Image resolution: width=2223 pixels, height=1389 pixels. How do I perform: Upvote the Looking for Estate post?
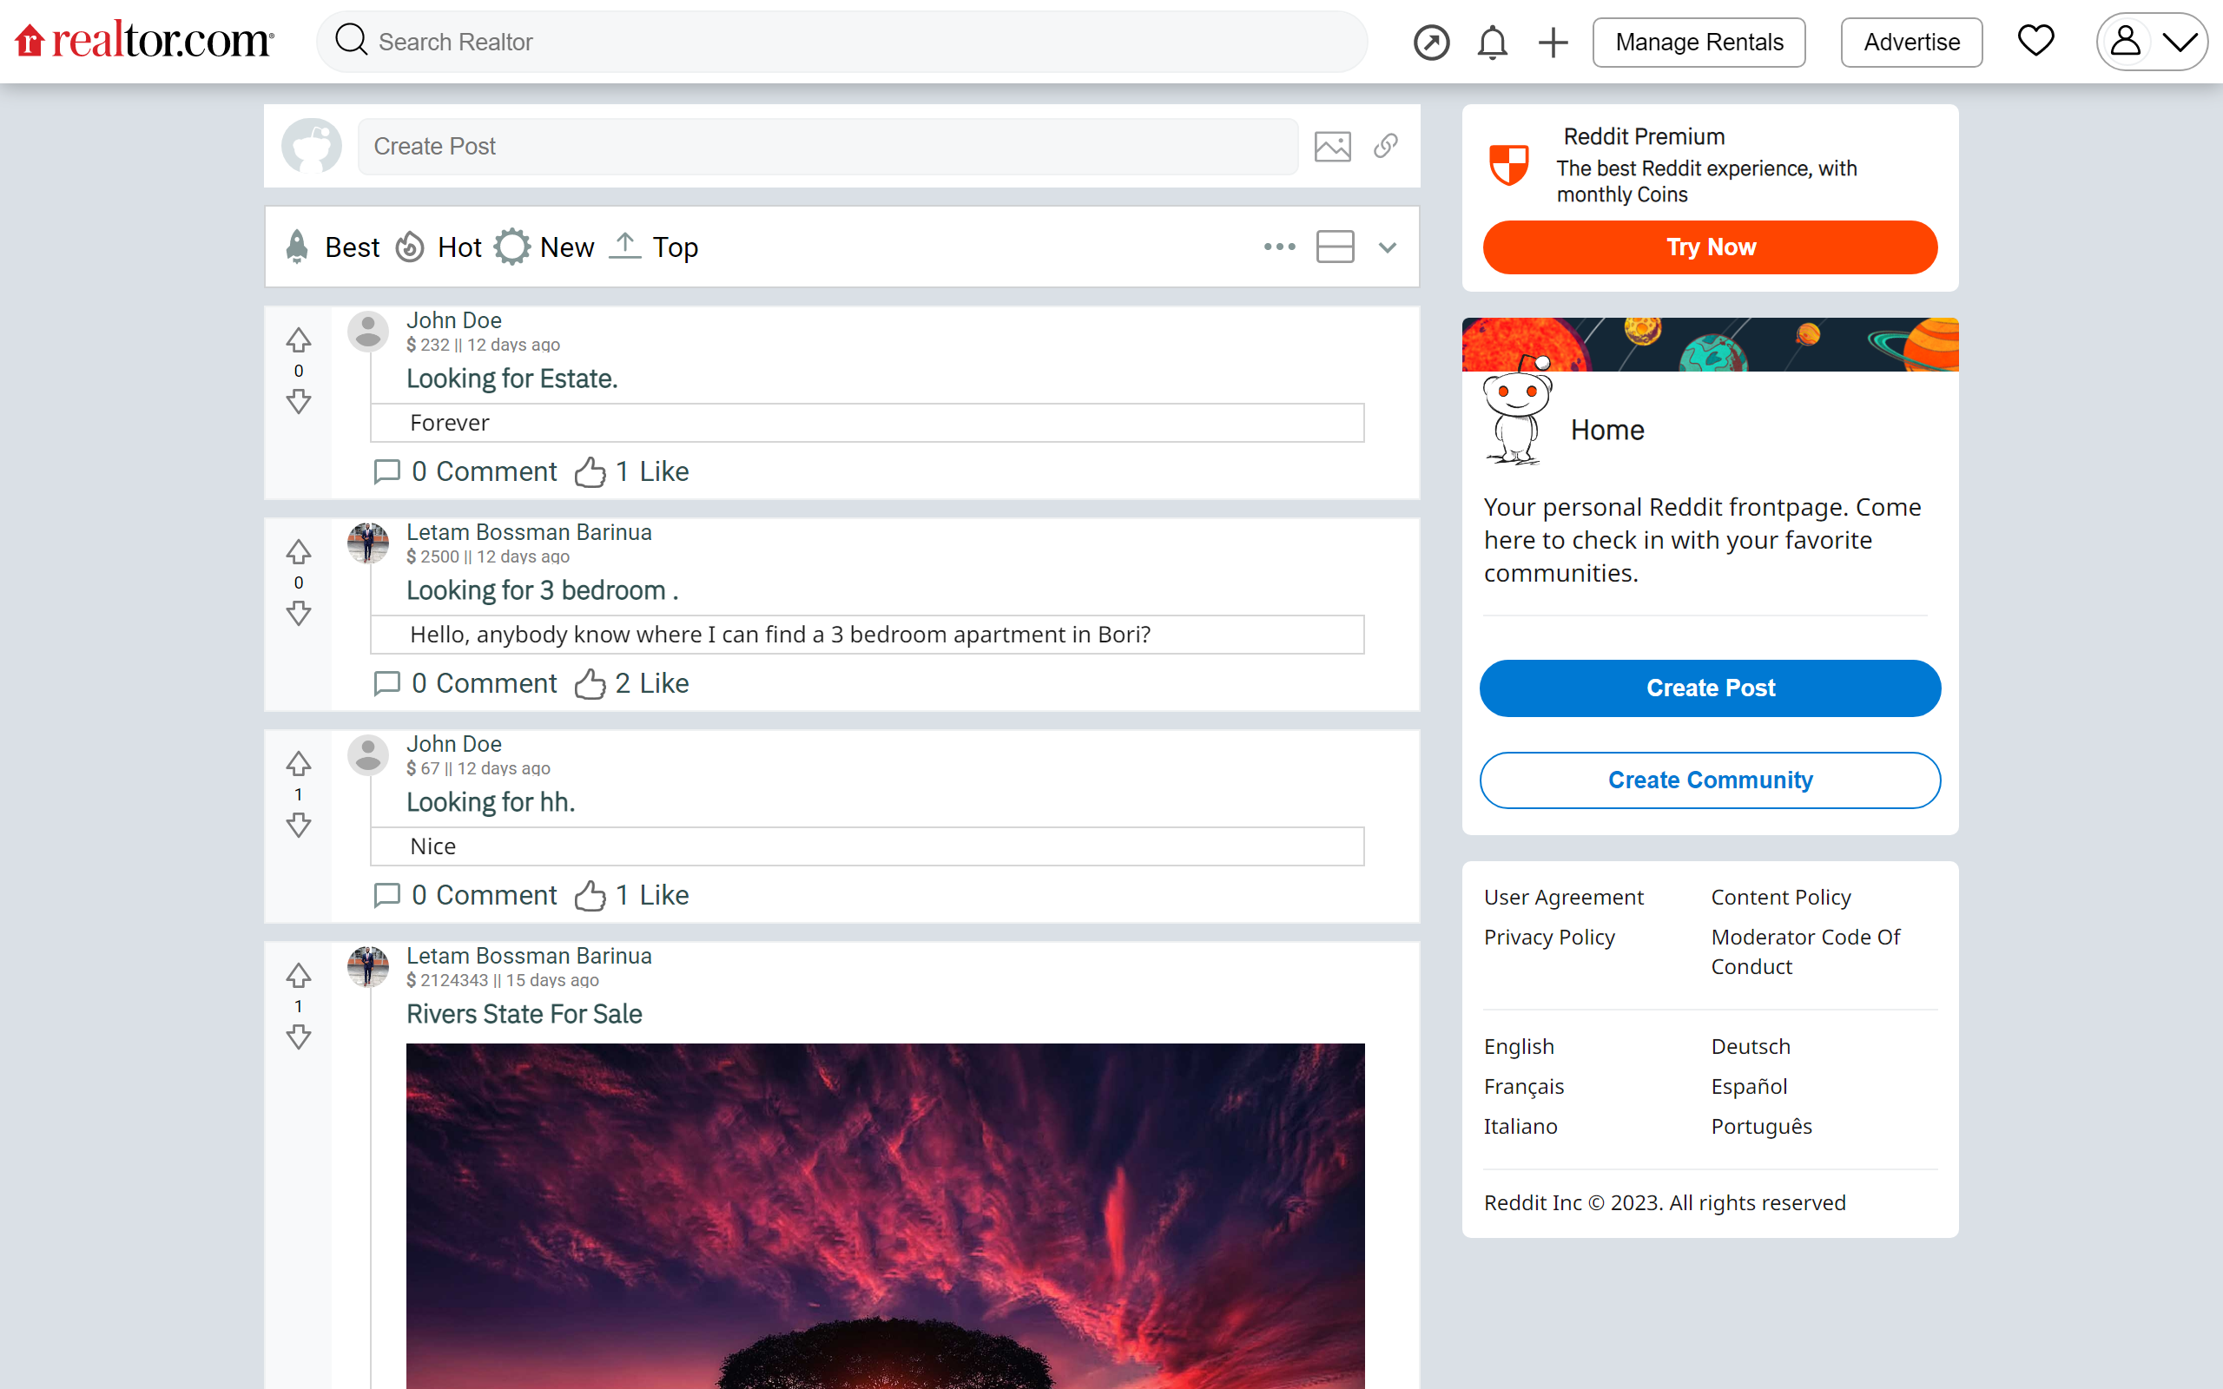point(299,340)
